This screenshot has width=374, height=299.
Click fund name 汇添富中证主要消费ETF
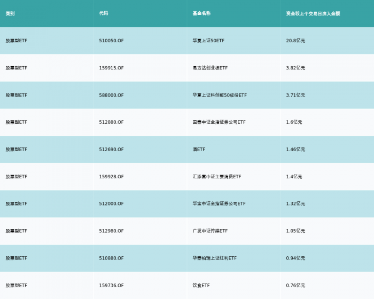click(x=217, y=177)
